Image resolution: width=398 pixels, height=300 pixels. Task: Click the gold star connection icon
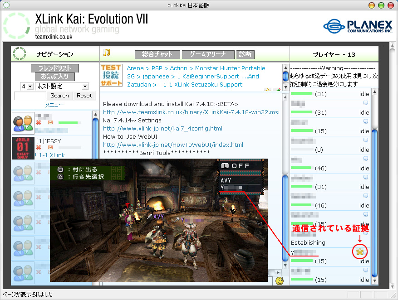[x=359, y=252]
